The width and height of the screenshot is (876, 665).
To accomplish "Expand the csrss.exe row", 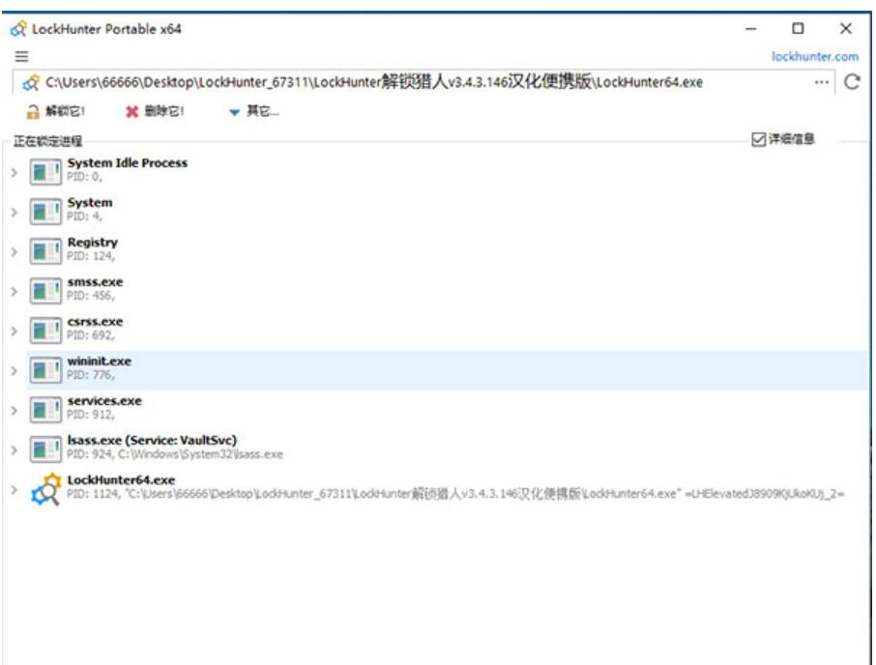I will pos(15,332).
